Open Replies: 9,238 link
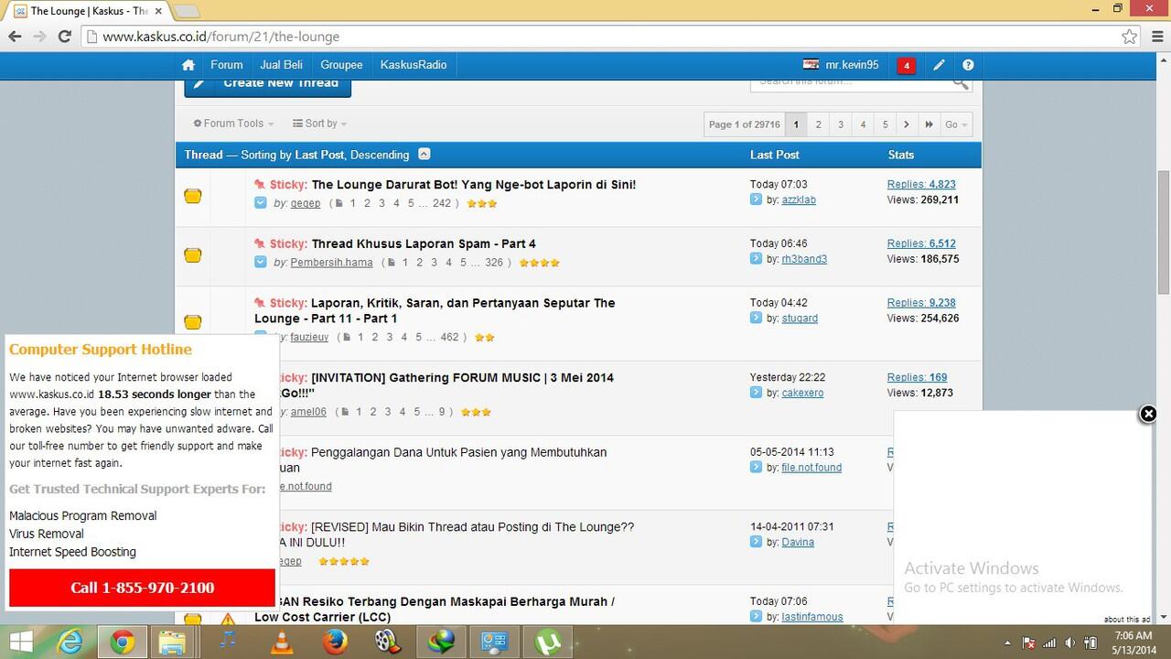Image resolution: width=1171 pixels, height=659 pixels. (921, 303)
